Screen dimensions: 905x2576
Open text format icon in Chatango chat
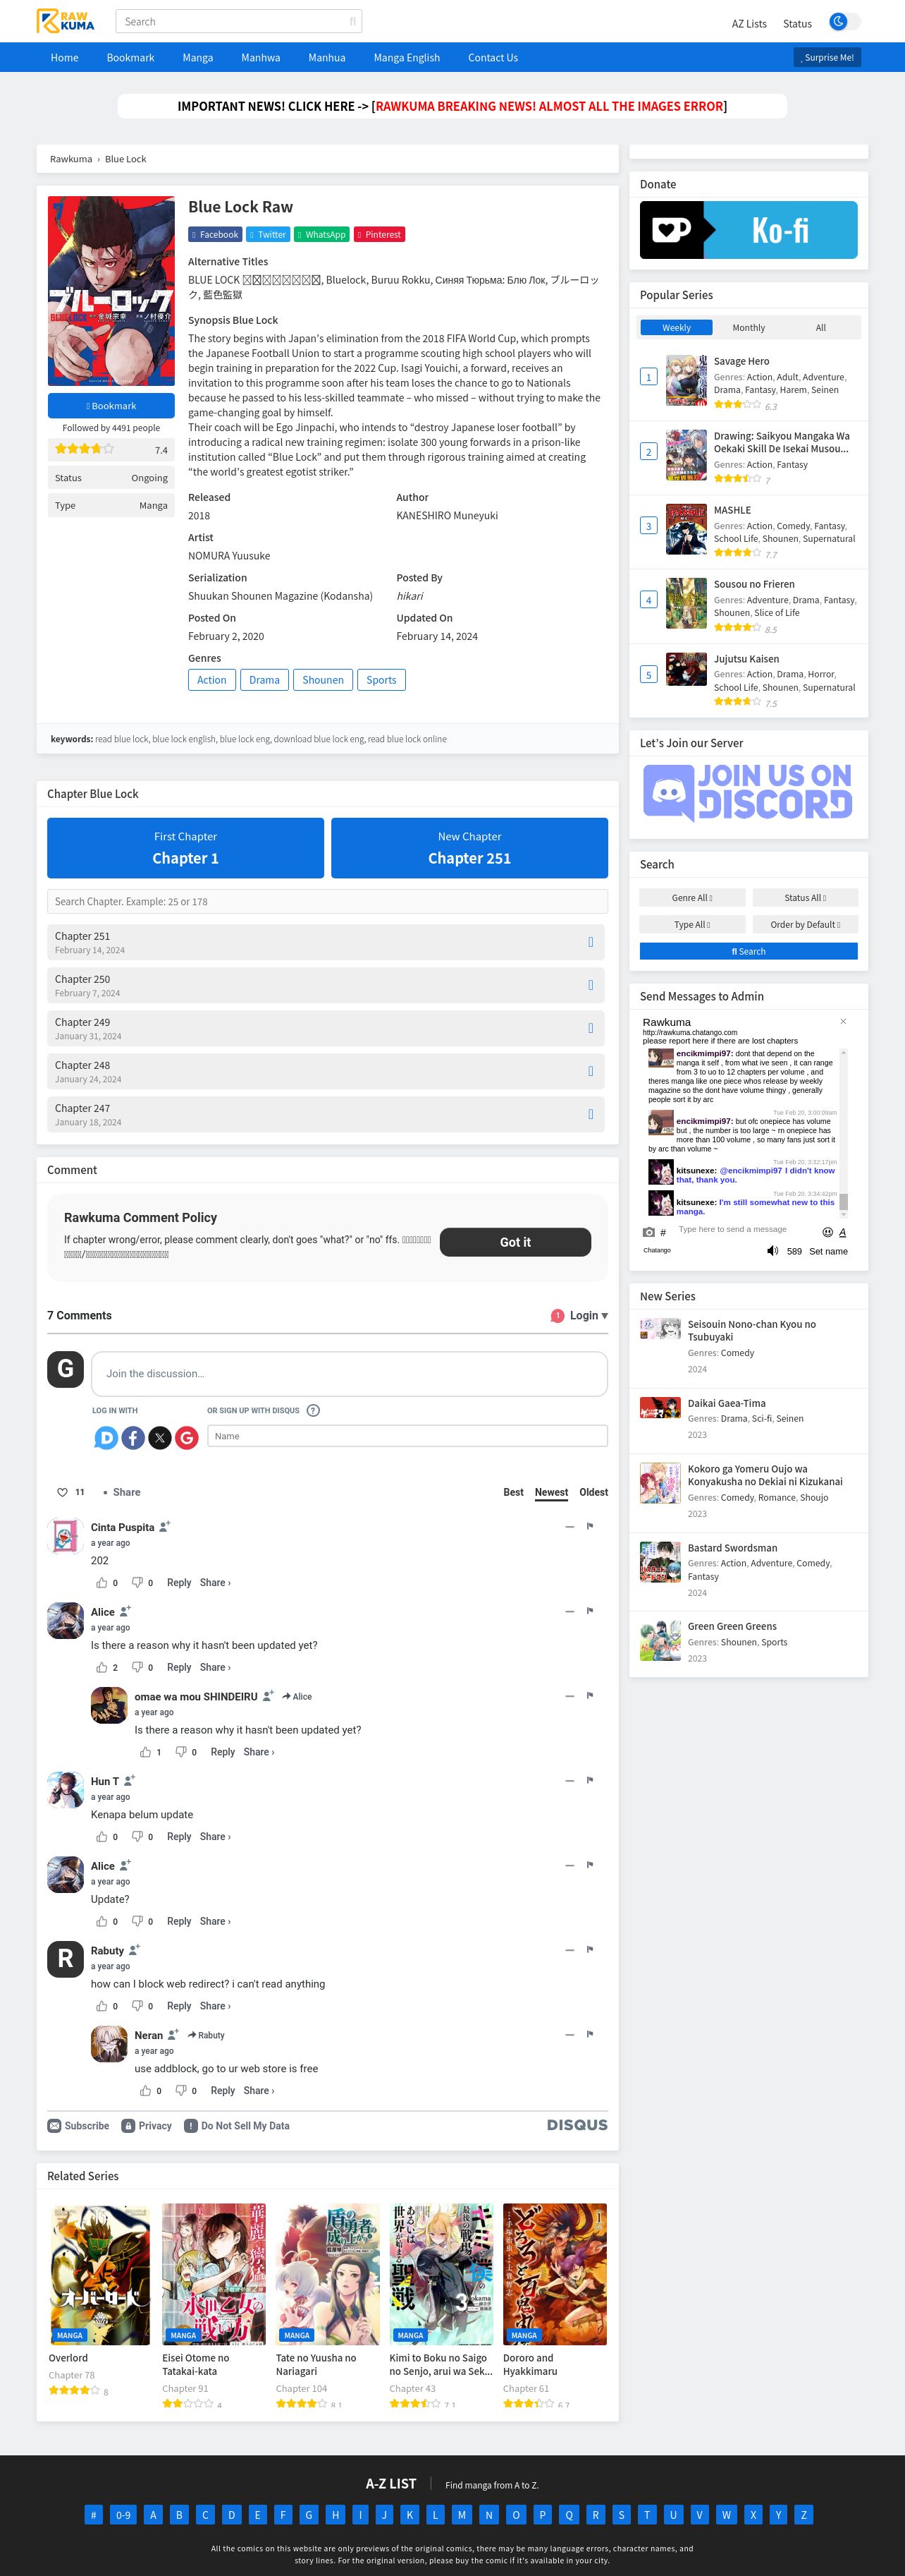[x=842, y=1232]
